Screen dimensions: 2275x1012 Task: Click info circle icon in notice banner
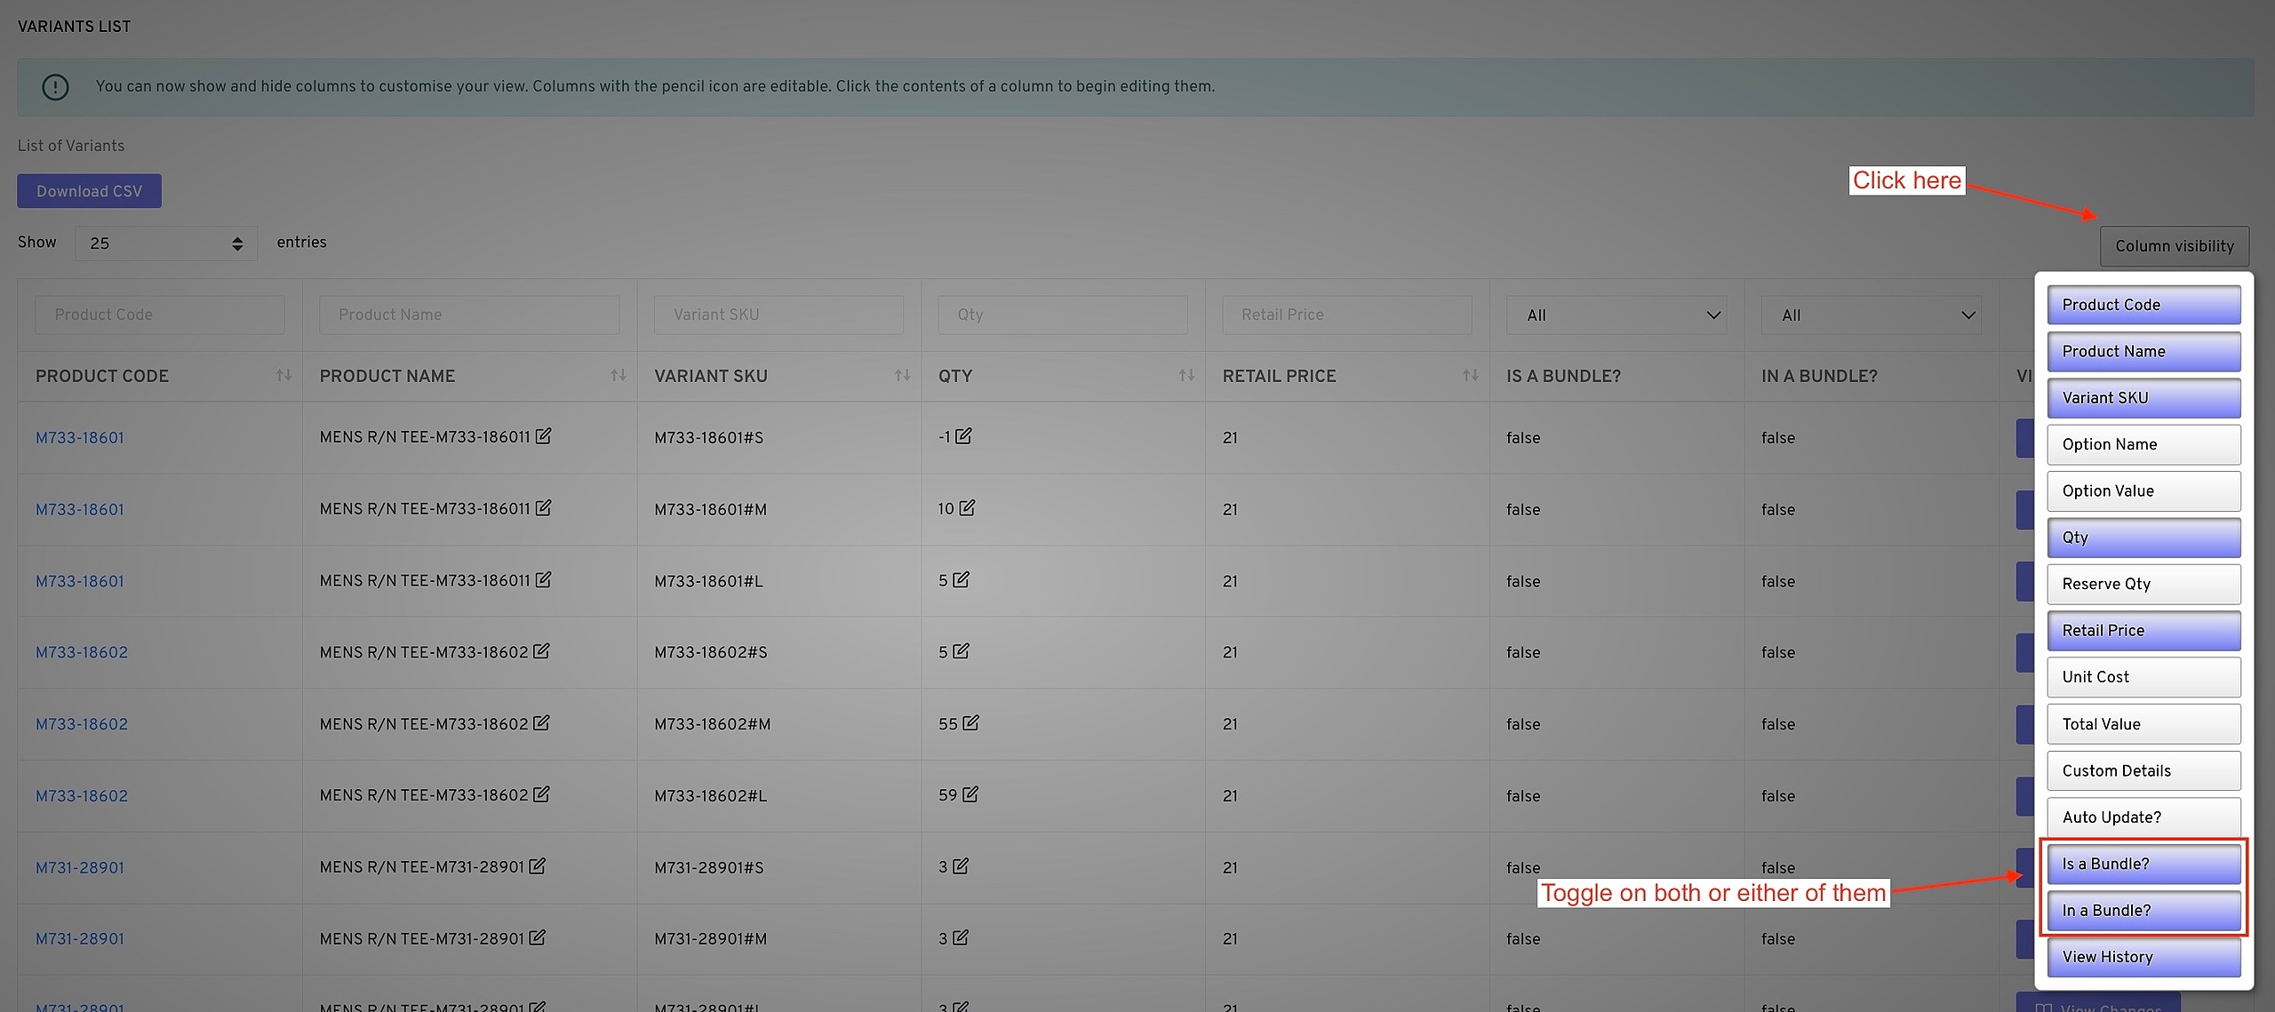click(55, 87)
